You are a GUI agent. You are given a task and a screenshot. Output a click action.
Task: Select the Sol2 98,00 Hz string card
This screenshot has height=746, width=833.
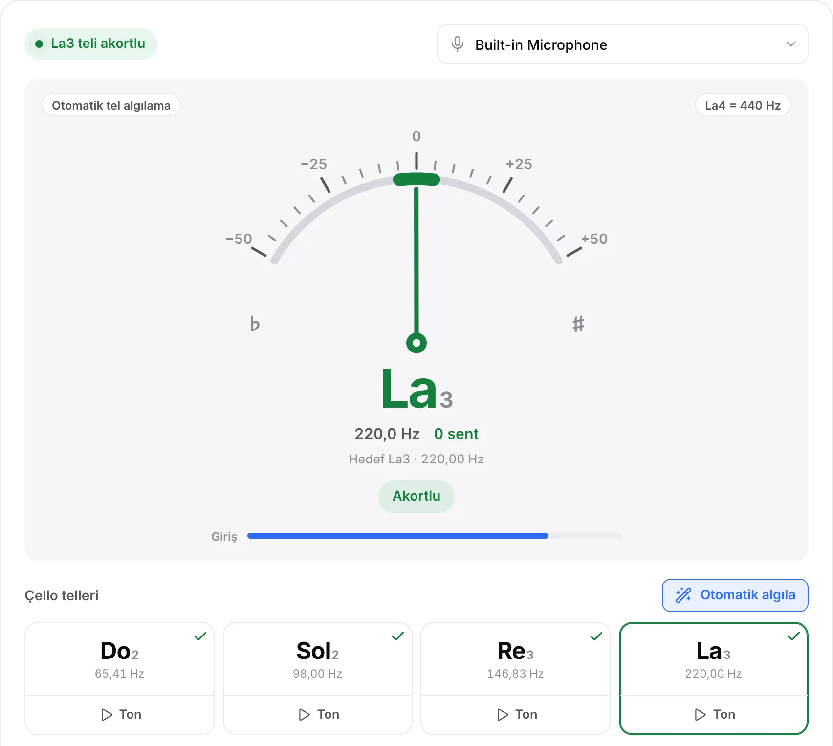tap(318, 659)
